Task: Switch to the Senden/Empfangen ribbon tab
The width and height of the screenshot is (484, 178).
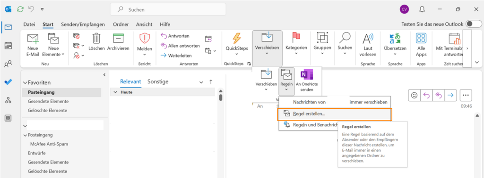Action: 83,24
